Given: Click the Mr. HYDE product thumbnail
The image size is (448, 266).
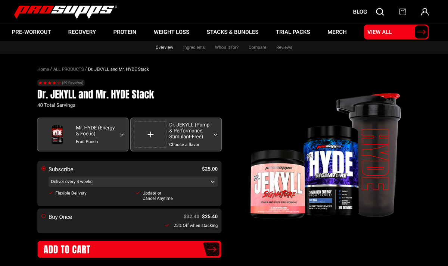Looking at the screenshot, I should tap(57, 135).
